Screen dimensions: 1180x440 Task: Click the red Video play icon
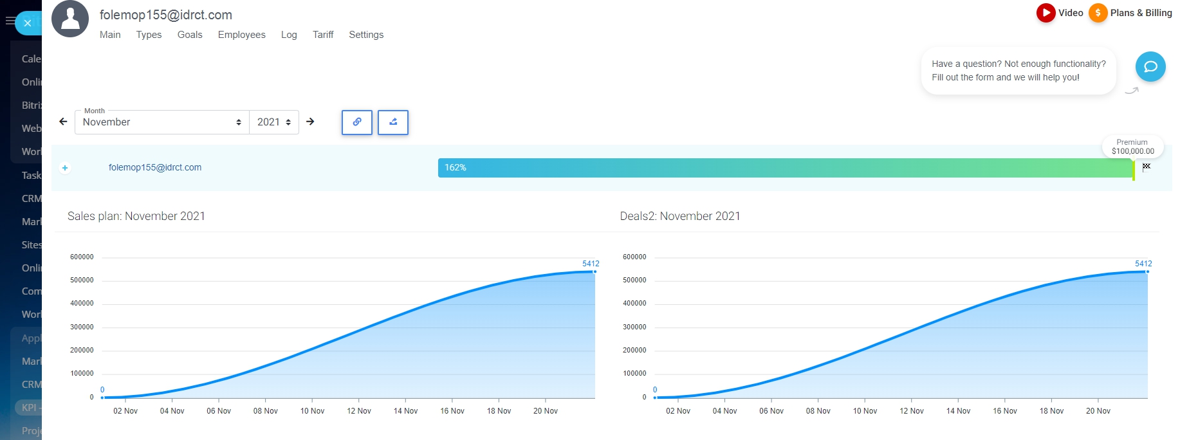1046,13
